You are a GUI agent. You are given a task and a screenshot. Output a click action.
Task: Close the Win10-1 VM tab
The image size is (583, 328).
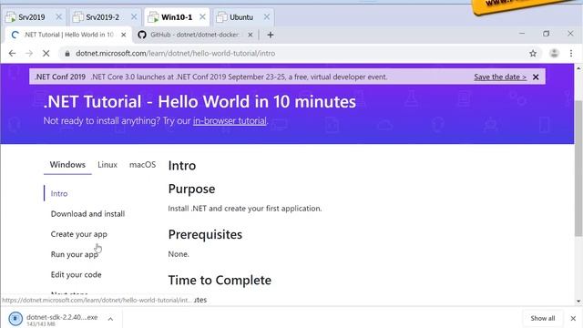(202, 17)
